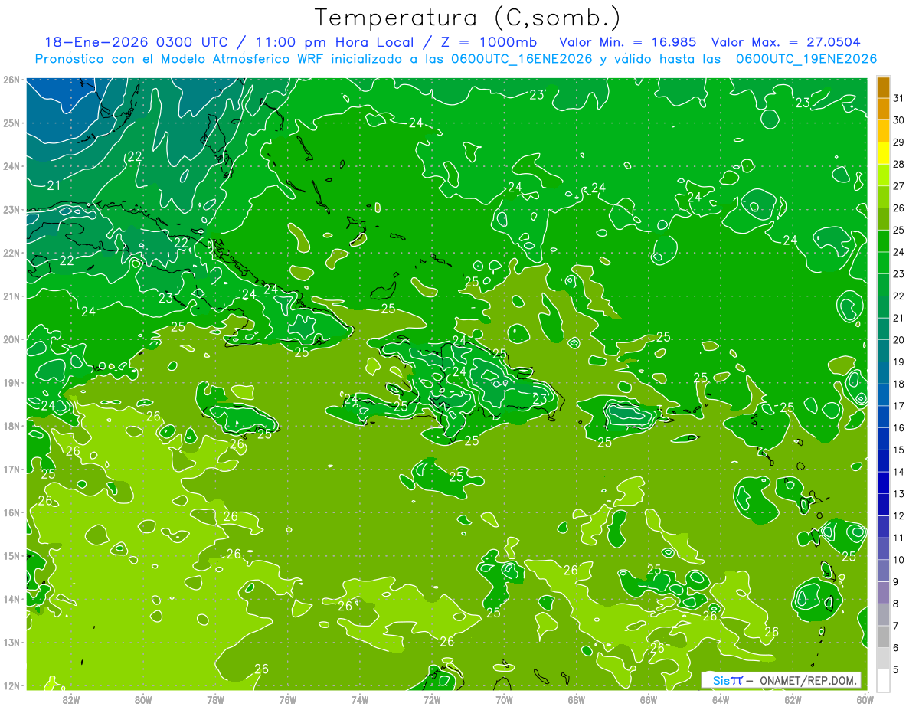This screenshot has width=919, height=710.
Task: Click the '78W' longitude axis label
Action: 215,699
